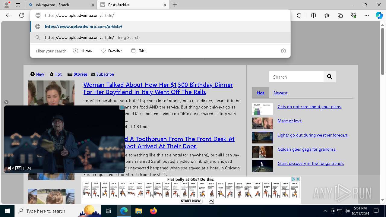The image size is (386, 217).
Task: Refresh the current page
Action: coord(22,15)
